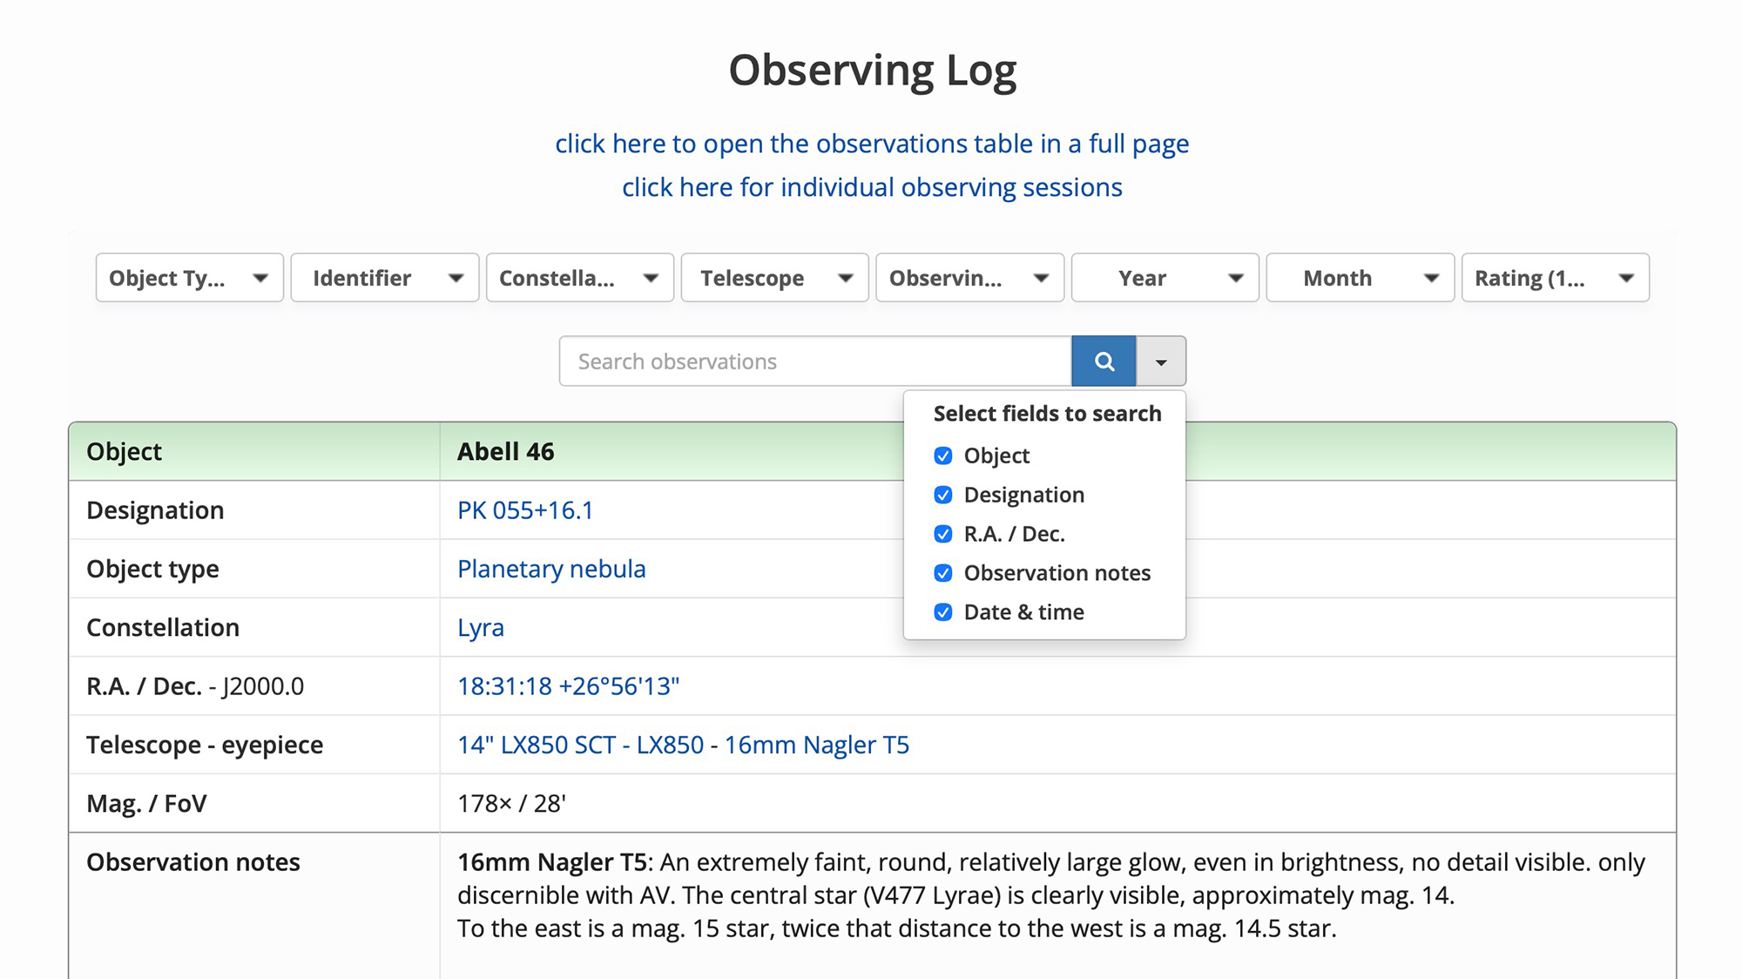Disable Observation notes search field
This screenshot has width=1742, height=979.
click(942, 573)
